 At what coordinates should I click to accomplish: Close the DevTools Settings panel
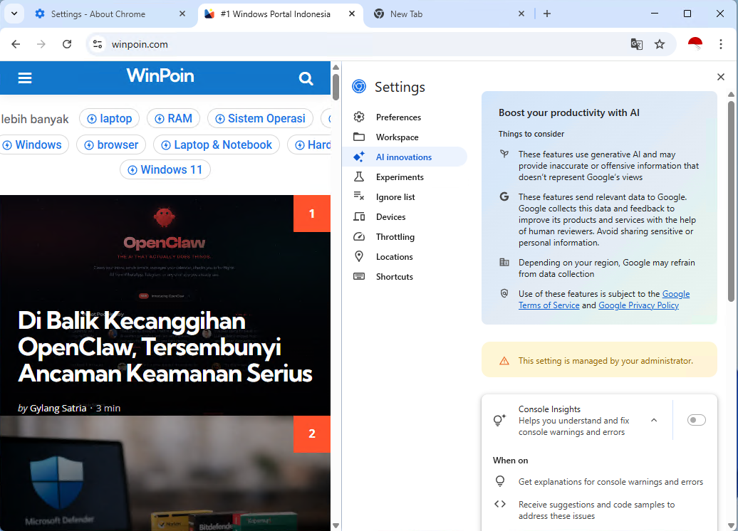[x=720, y=77]
